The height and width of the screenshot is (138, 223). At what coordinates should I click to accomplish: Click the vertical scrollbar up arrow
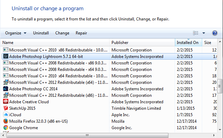pos(220,42)
